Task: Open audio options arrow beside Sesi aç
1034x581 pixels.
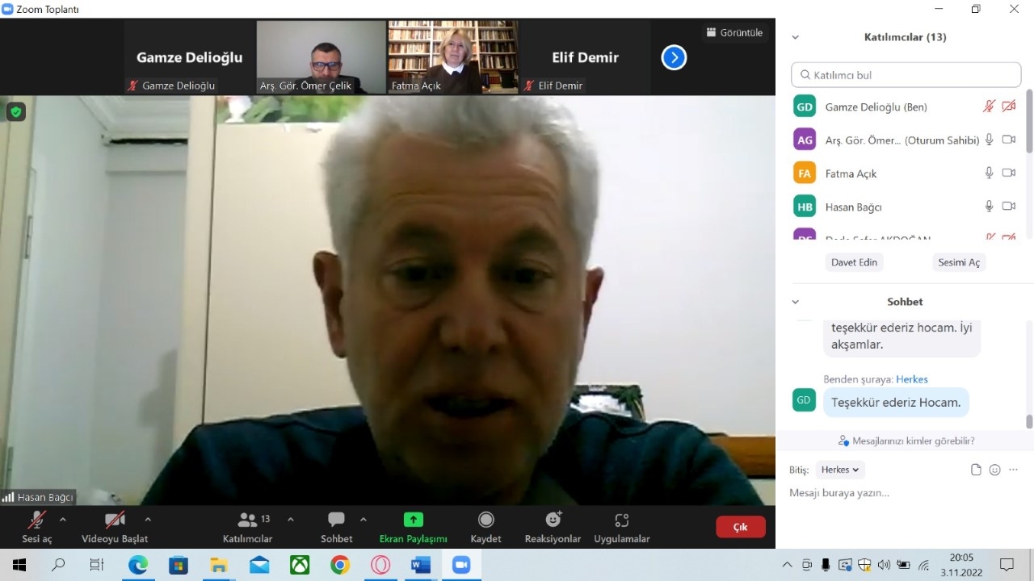Action: tap(63, 520)
